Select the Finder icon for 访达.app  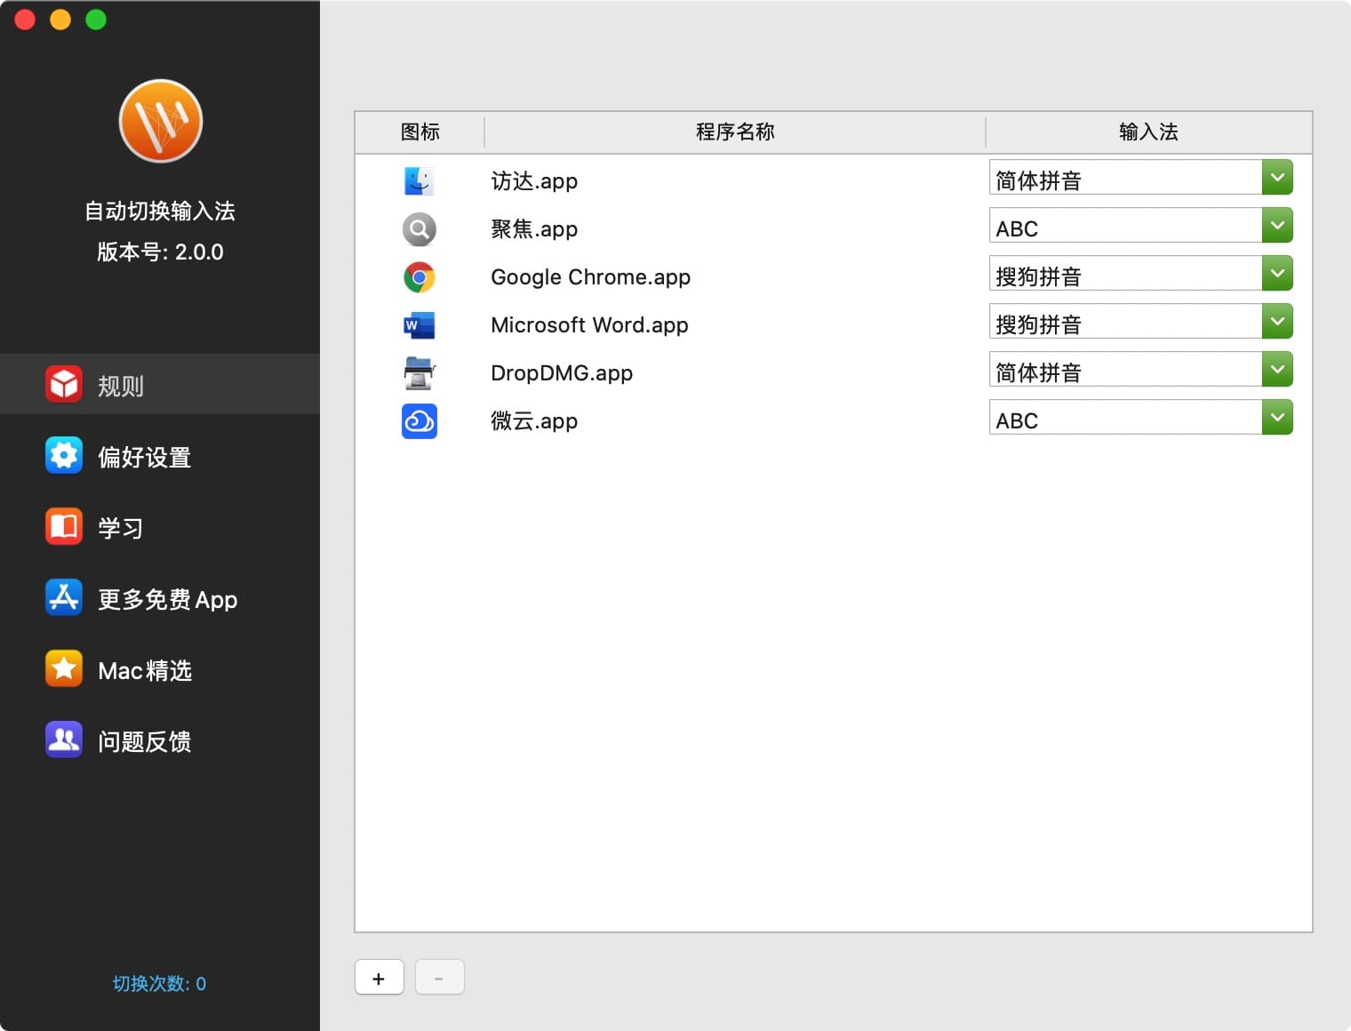coord(420,181)
